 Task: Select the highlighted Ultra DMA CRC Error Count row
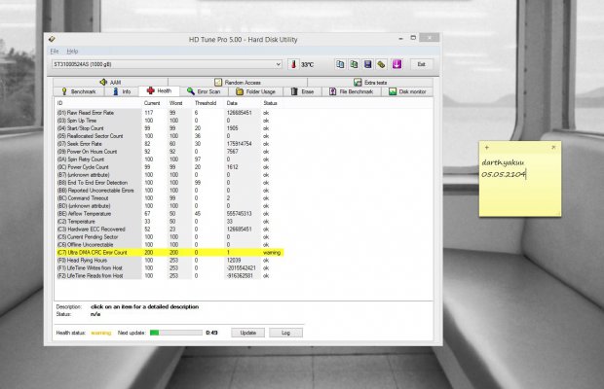[170, 253]
